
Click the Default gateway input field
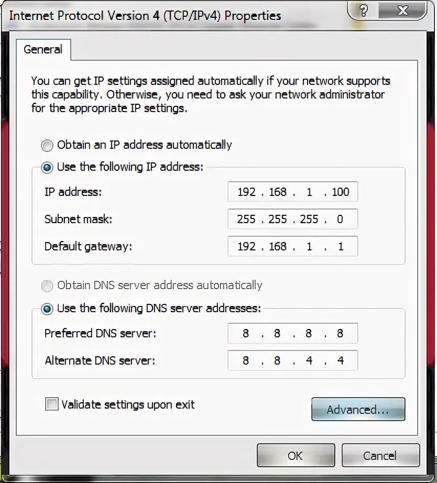(x=293, y=246)
